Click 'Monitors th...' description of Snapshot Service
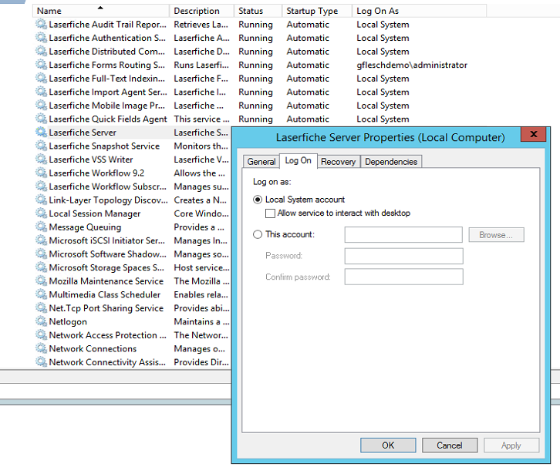 (x=201, y=146)
